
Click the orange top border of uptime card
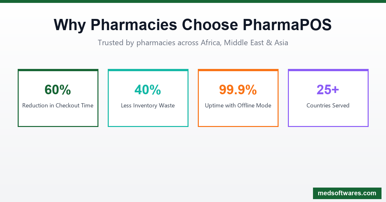tap(238, 70)
